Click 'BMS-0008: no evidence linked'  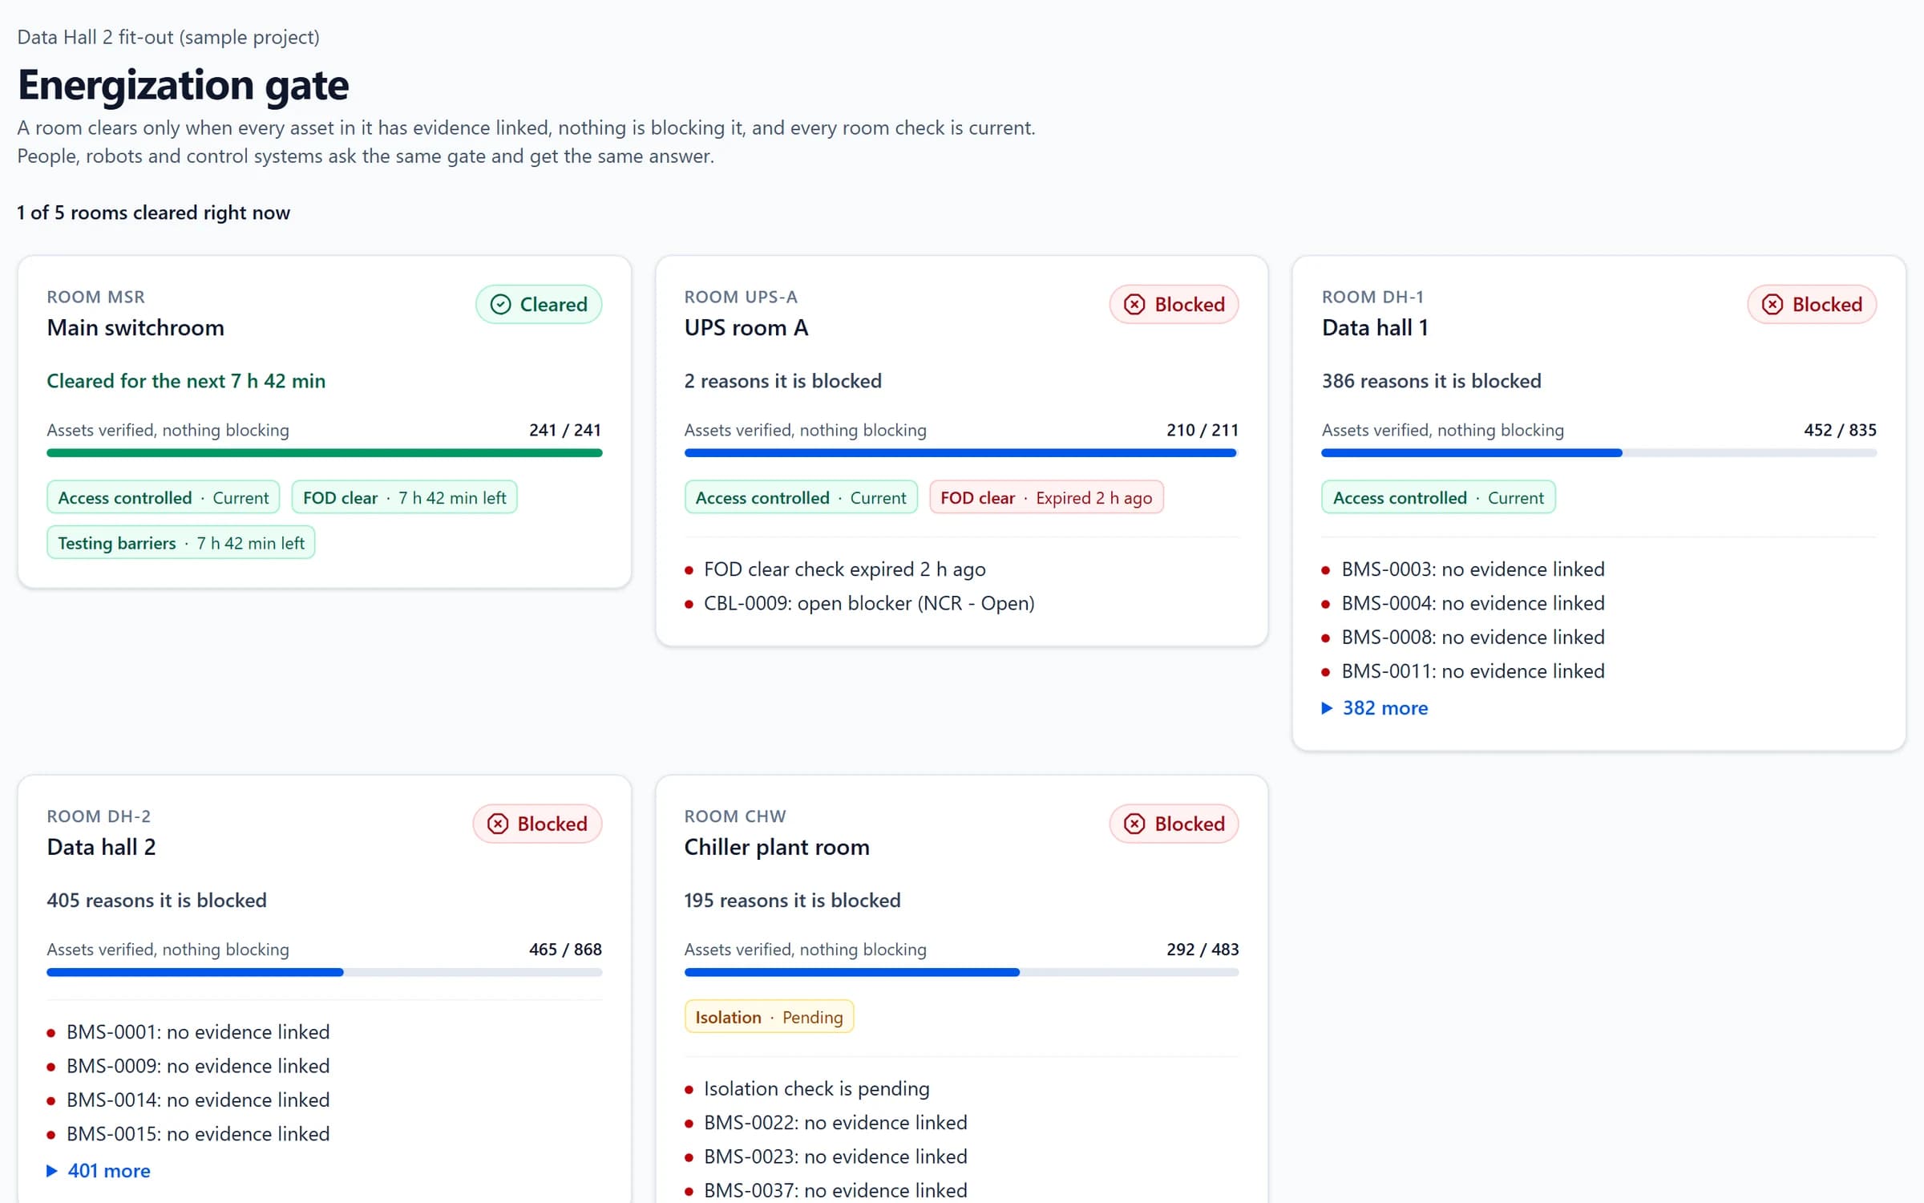click(x=1473, y=638)
